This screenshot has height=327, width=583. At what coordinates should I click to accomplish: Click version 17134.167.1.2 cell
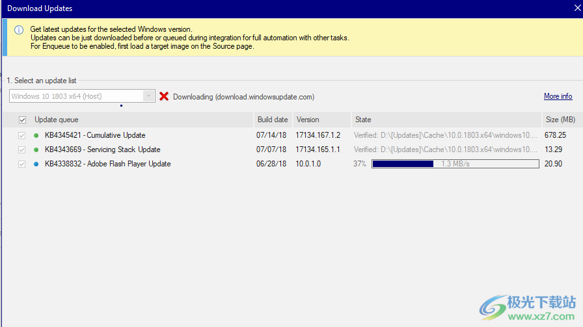tap(318, 135)
